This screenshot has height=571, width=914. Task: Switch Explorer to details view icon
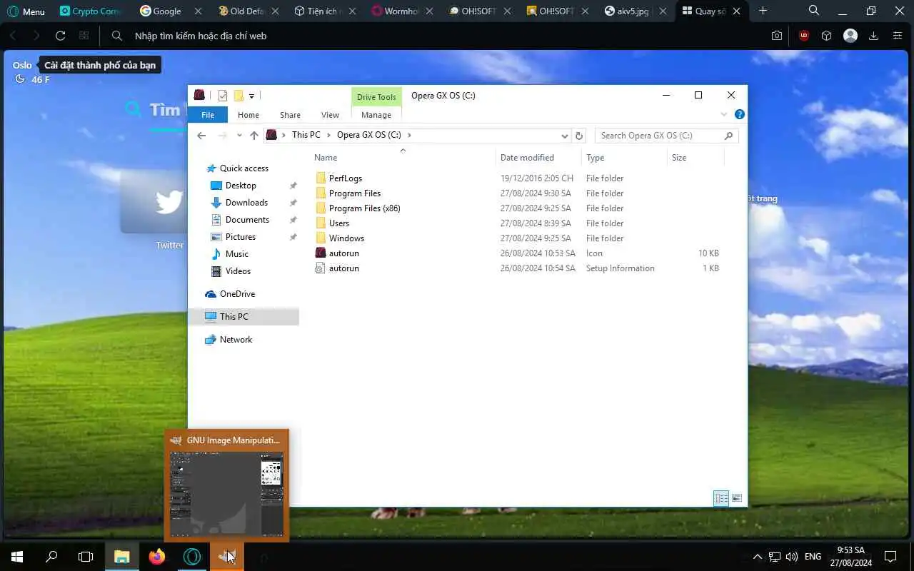721,498
